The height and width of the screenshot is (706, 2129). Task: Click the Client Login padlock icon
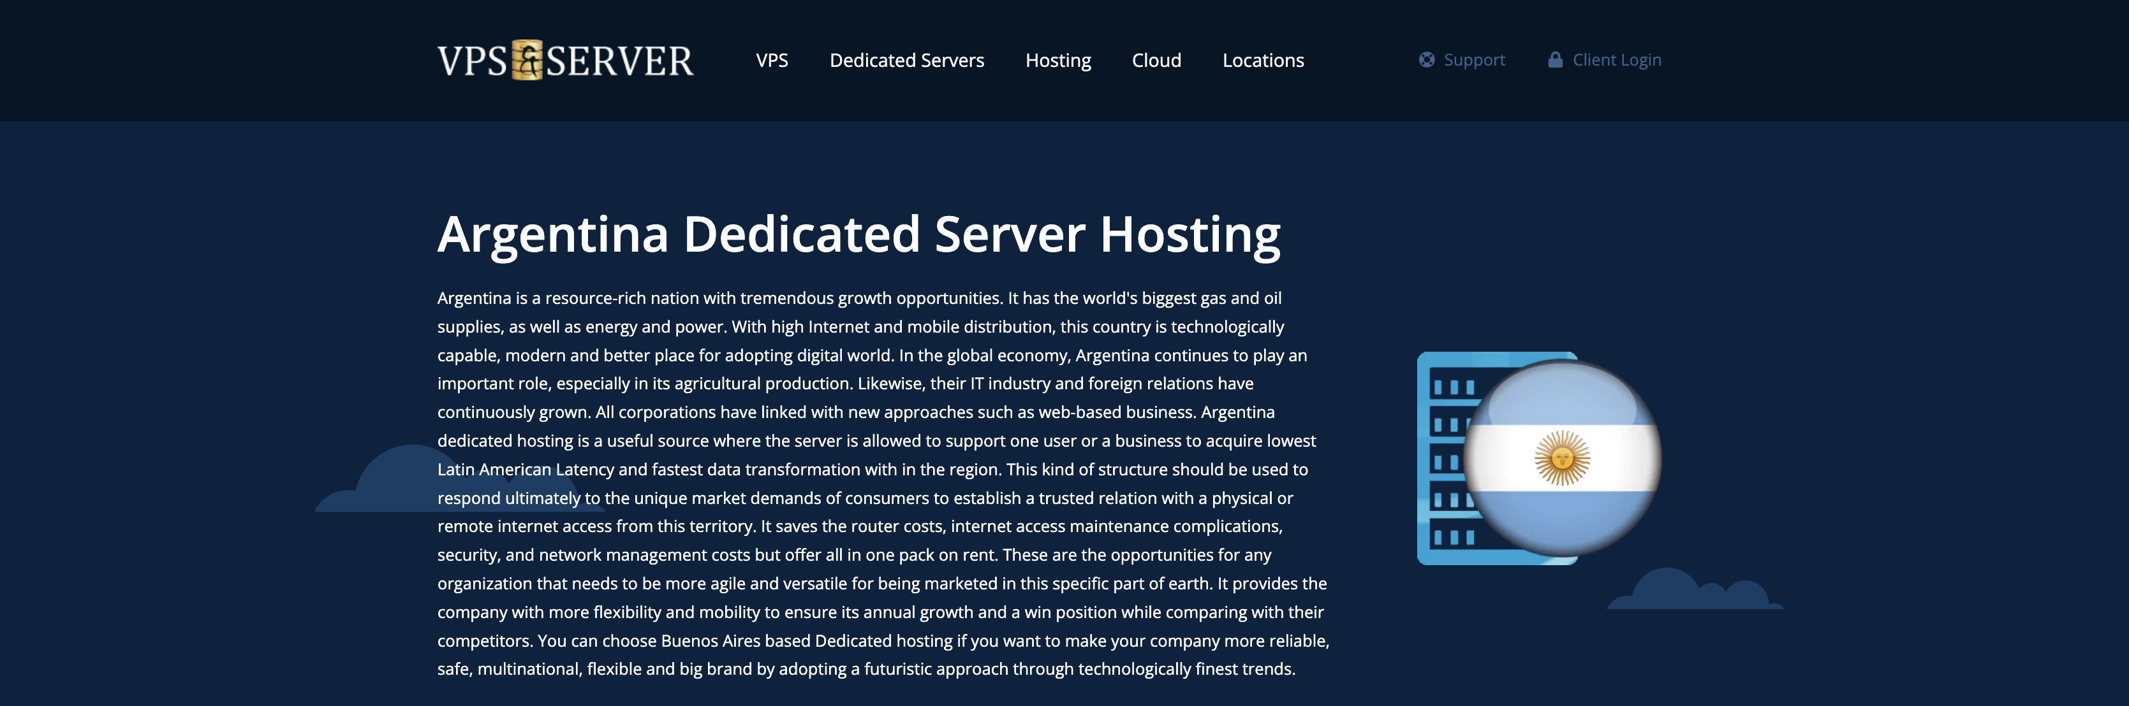click(1554, 59)
